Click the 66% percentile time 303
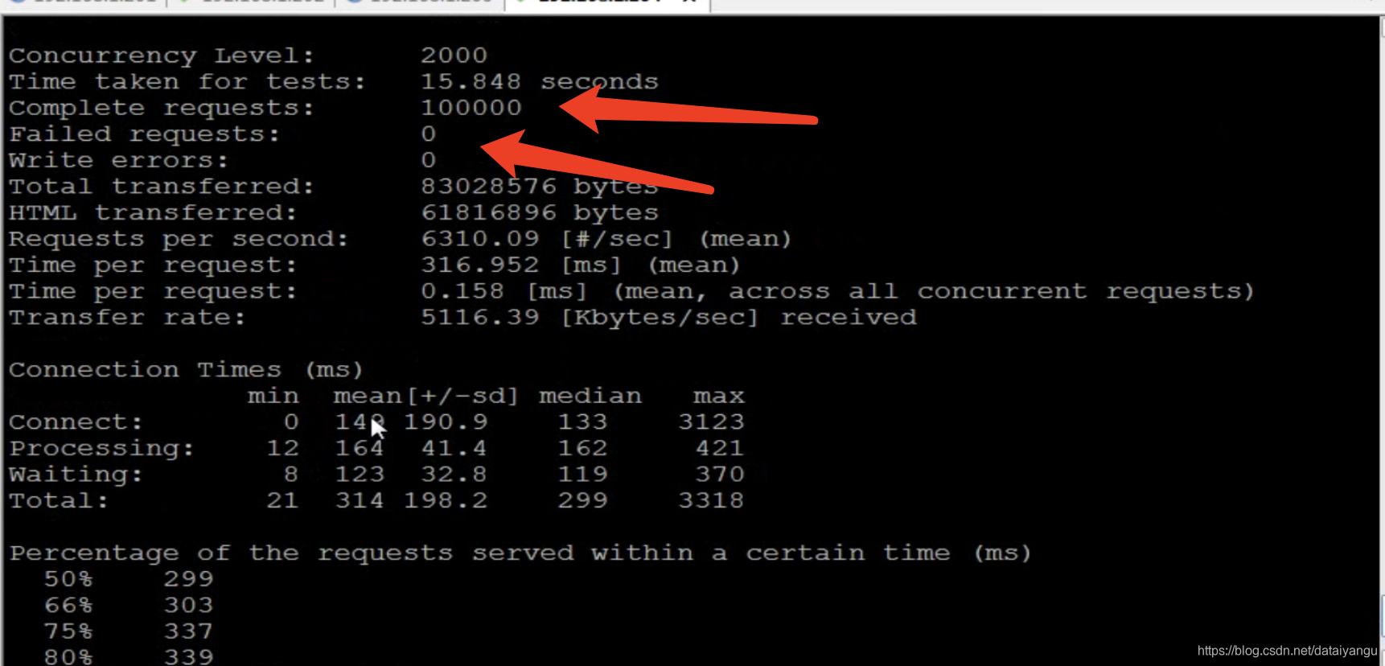The height and width of the screenshot is (666, 1385). [188, 605]
